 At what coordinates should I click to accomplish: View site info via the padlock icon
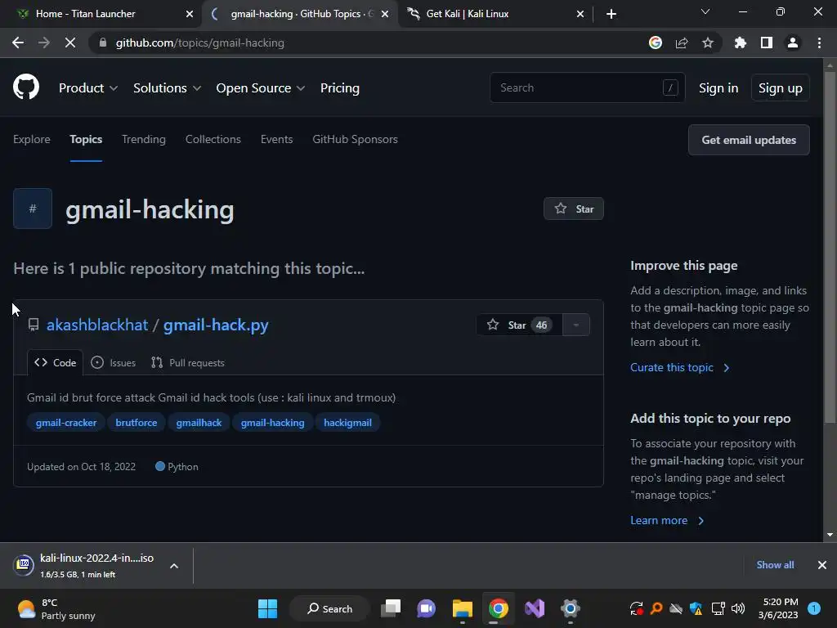[103, 43]
